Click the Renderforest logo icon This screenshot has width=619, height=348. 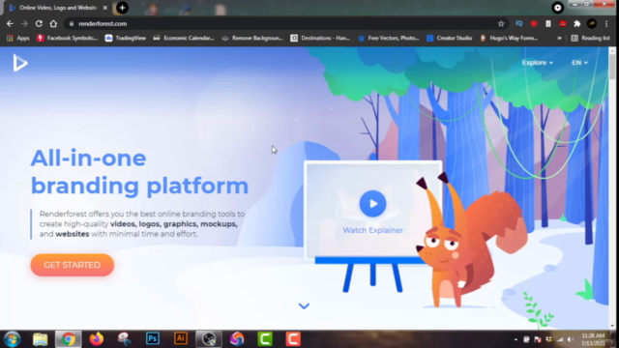point(19,63)
